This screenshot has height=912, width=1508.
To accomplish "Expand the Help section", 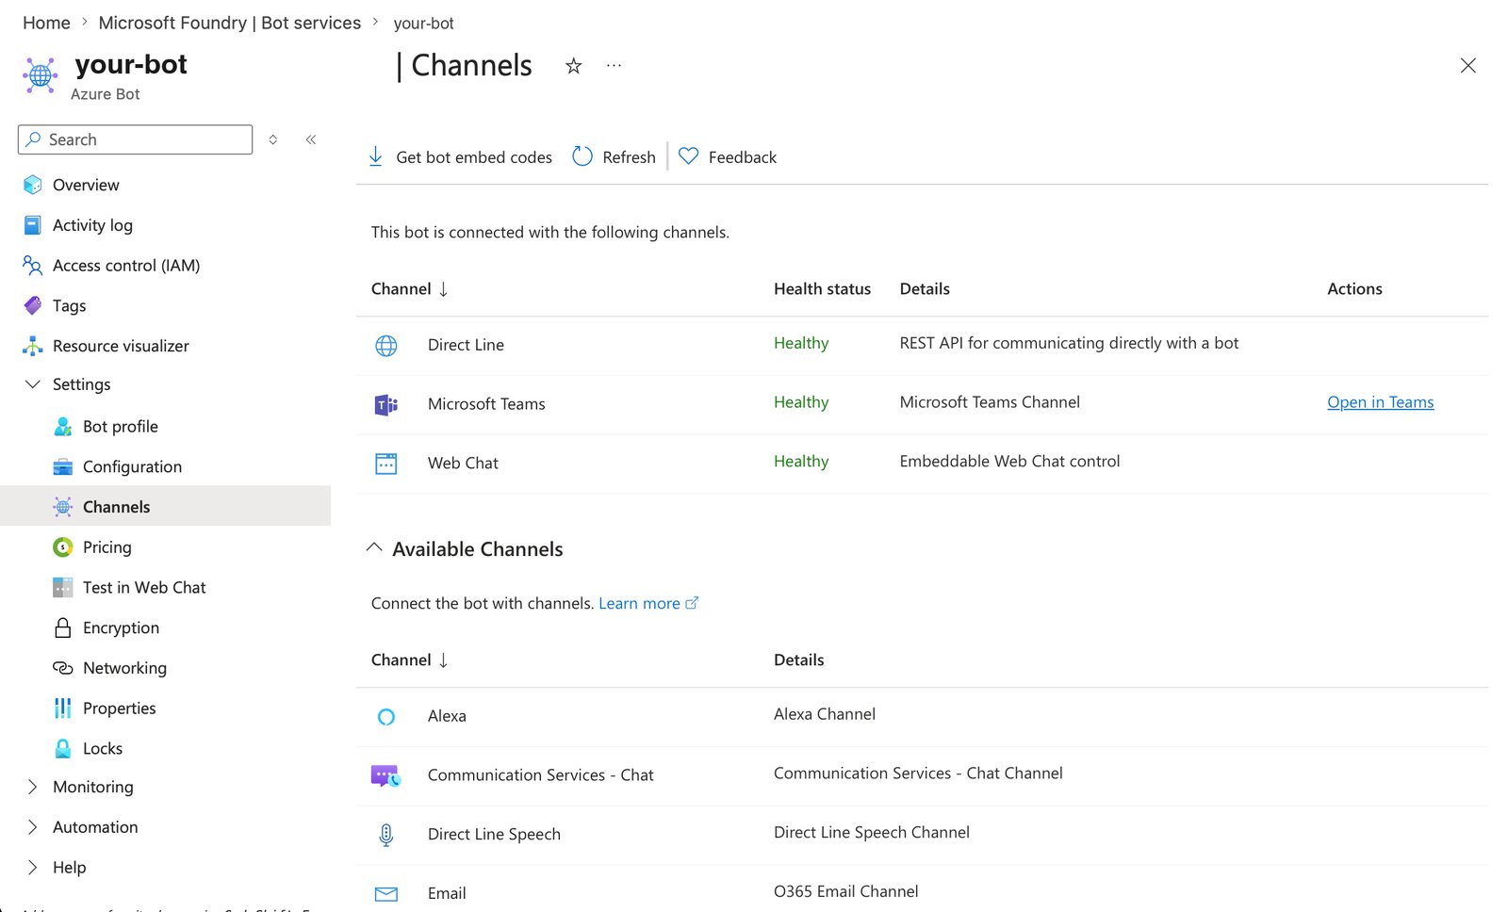I will 33,868.
